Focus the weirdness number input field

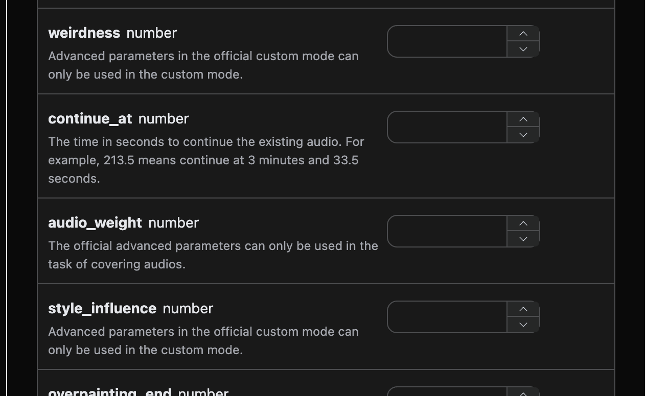pyautogui.click(x=447, y=41)
